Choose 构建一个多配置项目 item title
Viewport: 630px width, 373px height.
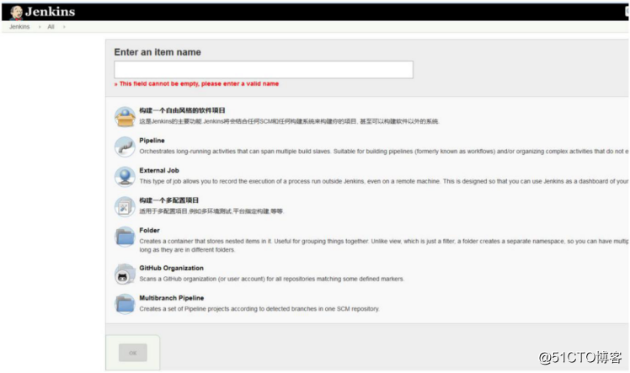pos(168,200)
